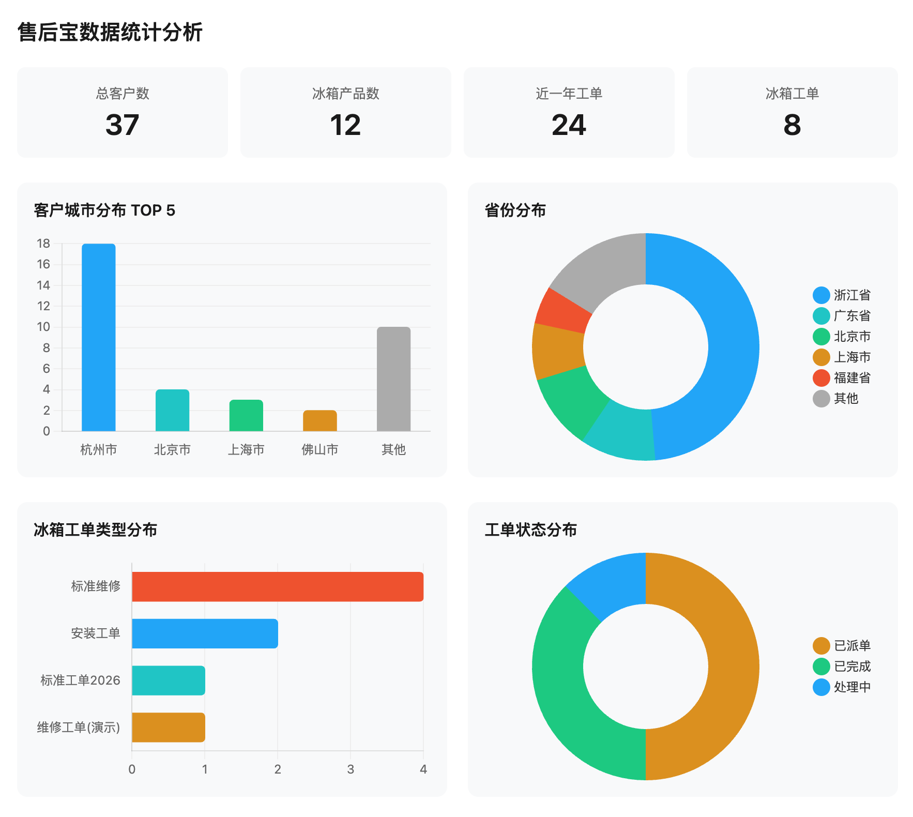This screenshot has height=817, width=913.
Task: Click the gray 其他 bar in city chart
Action: (394, 379)
